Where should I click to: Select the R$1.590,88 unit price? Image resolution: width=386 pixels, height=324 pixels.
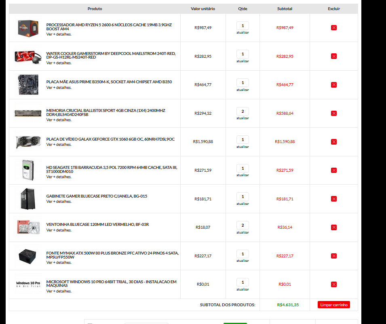click(x=203, y=142)
